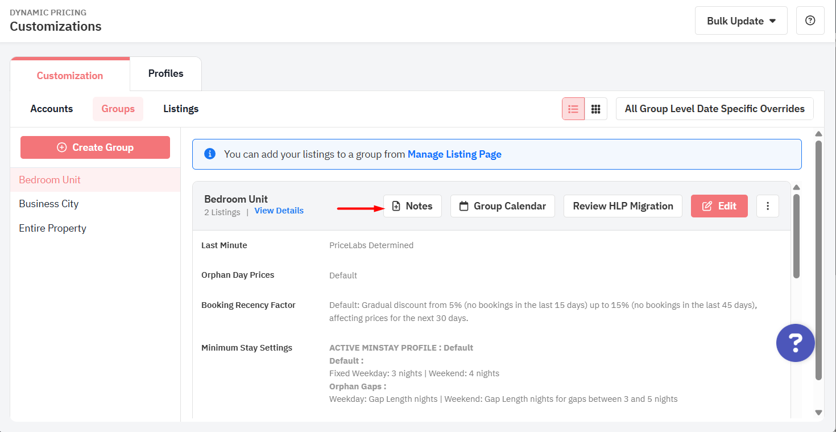
Task: Go to the Accounts section
Action: click(x=52, y=109)
